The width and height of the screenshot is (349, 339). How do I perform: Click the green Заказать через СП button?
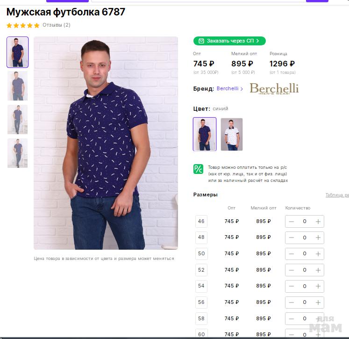[x=229, y=41]
